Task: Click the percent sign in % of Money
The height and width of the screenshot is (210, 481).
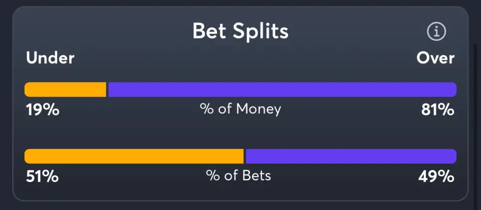Action: [207, 109]
